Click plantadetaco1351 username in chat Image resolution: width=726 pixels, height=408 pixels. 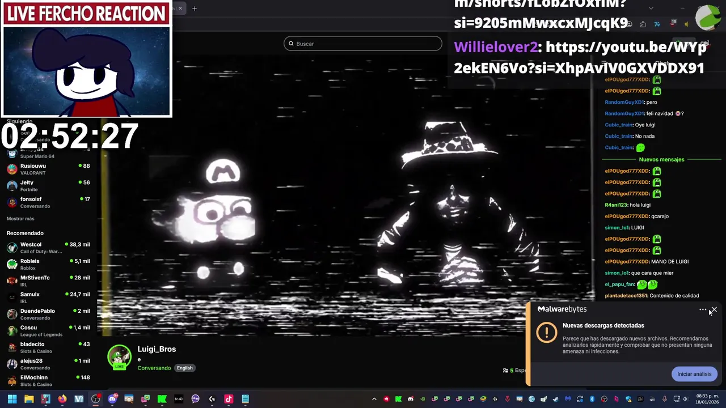point(626,295)
